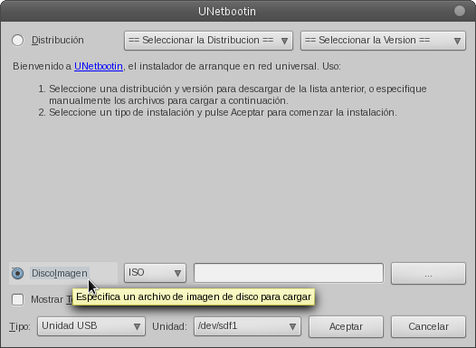Open the ISO image type dropdown
This screenshot has width=476, height=348.
tap(155, 273)
